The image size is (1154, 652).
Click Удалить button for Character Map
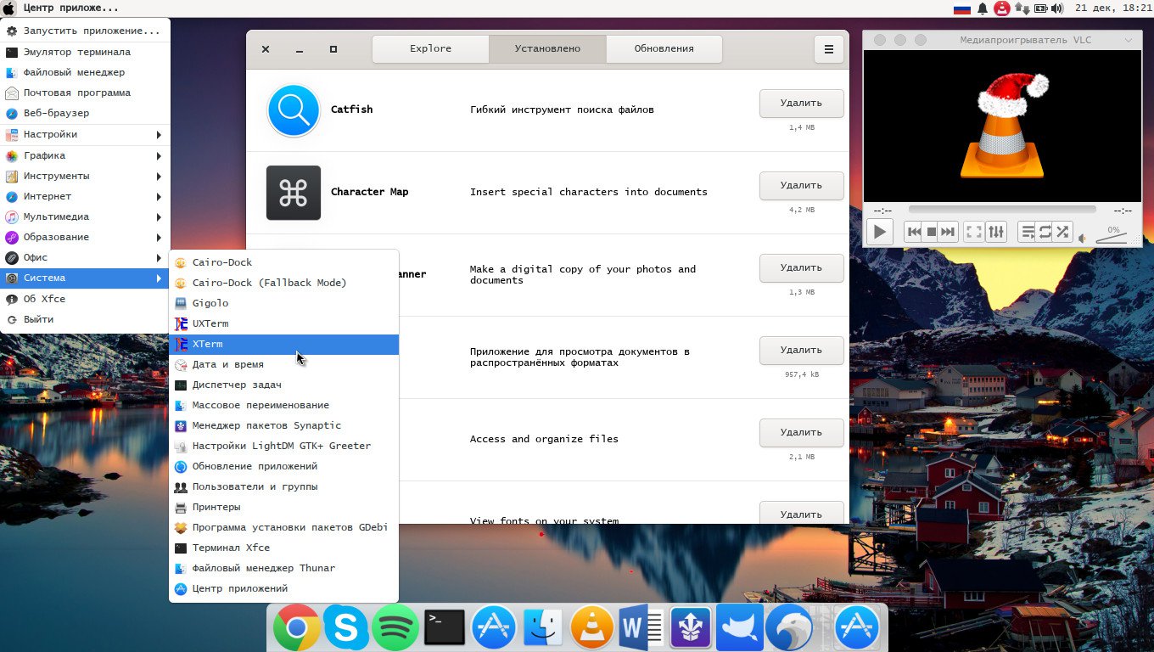(x=801, y=185)
